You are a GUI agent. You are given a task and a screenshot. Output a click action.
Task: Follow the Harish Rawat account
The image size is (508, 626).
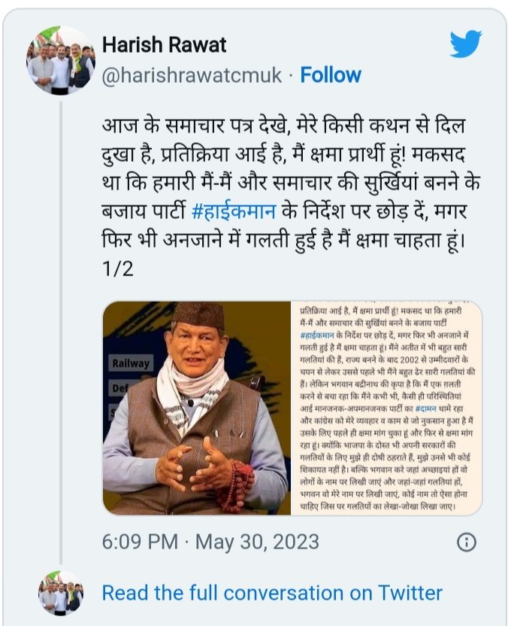pos(331,75)
